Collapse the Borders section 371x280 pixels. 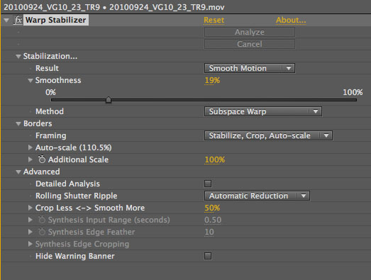tap(18, 123)
